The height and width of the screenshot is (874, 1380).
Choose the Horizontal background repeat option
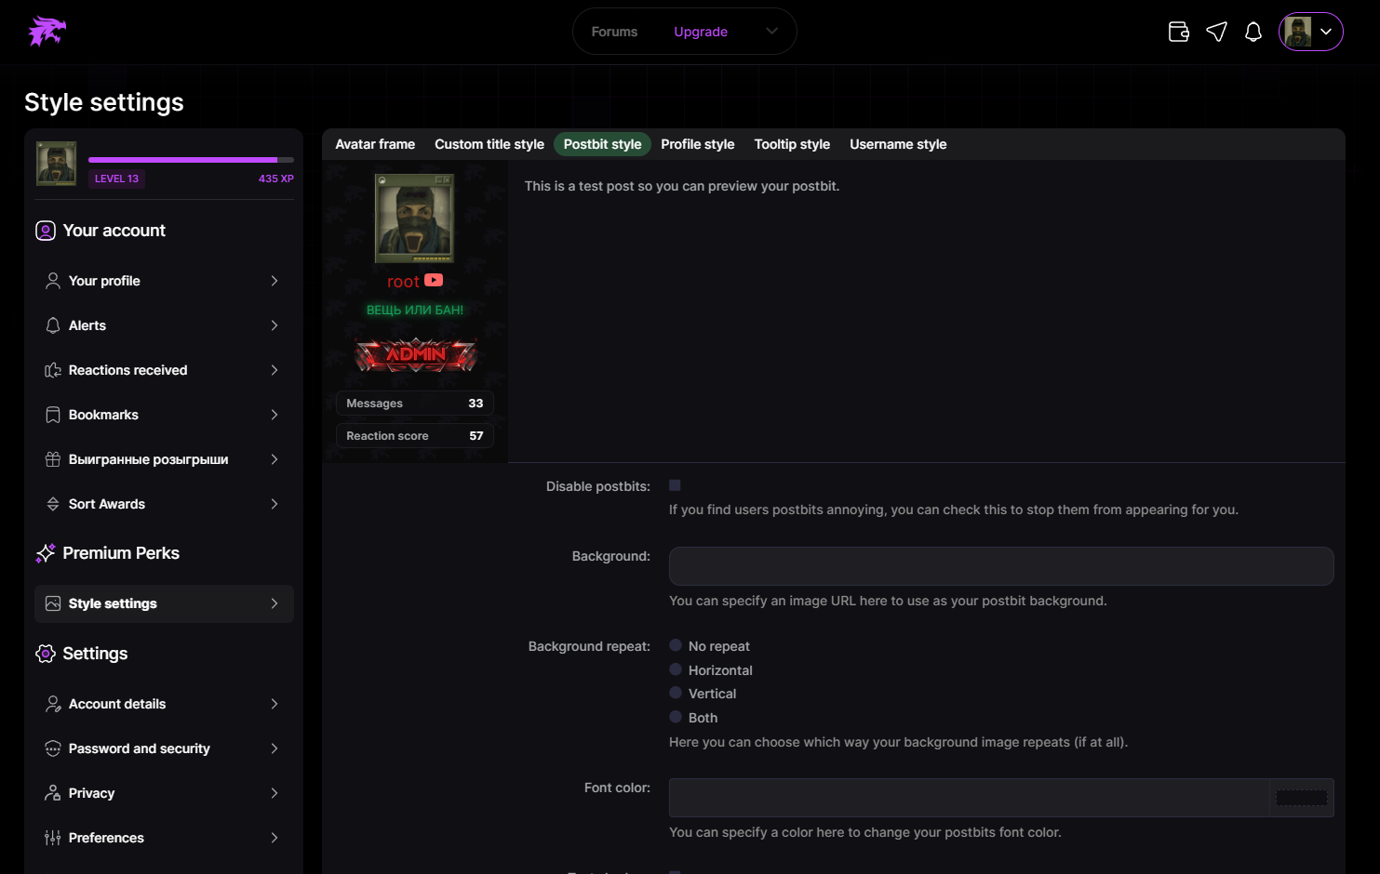(x=676, y=669)
